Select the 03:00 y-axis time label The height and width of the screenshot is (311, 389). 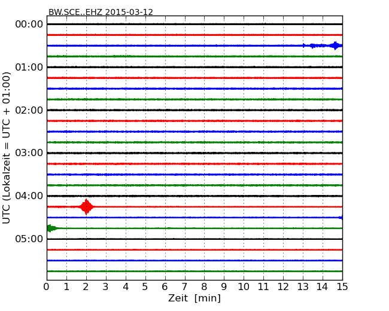pyautogui.click(x=29, y=153)
